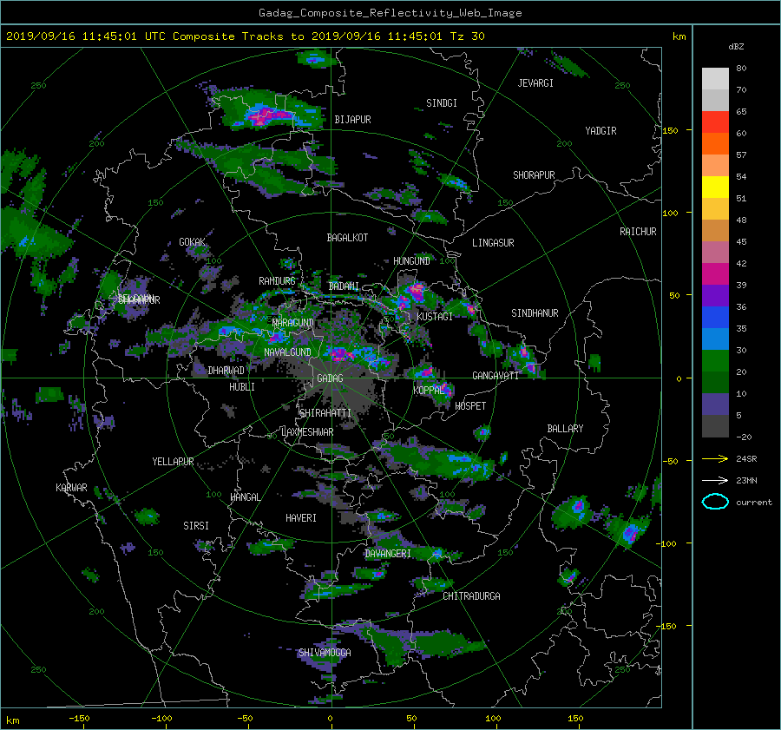The width and height of the screenshot is (781, 730).
Task: Click the DHARWAD label
Action: 226,371
